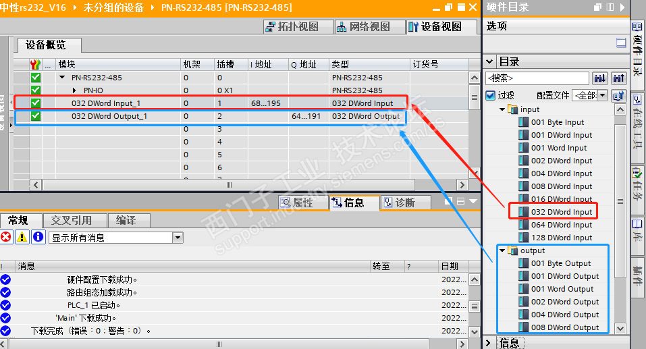
Task: Click the 'Main' 下载成功 message
Action: coord(86,318)
